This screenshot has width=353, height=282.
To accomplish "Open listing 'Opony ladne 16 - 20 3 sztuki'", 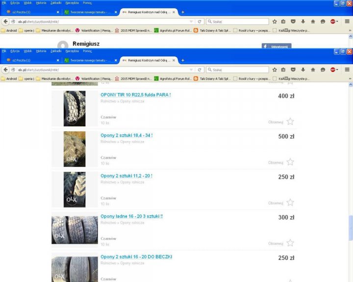I will (x=131, y=216).
